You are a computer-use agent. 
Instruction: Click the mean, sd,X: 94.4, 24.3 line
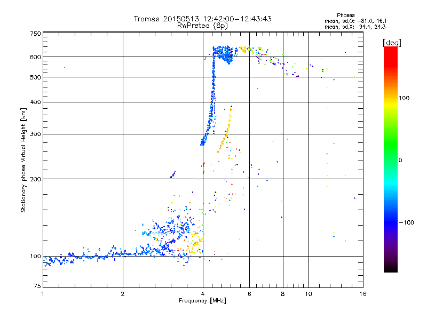tap(355, 27)
